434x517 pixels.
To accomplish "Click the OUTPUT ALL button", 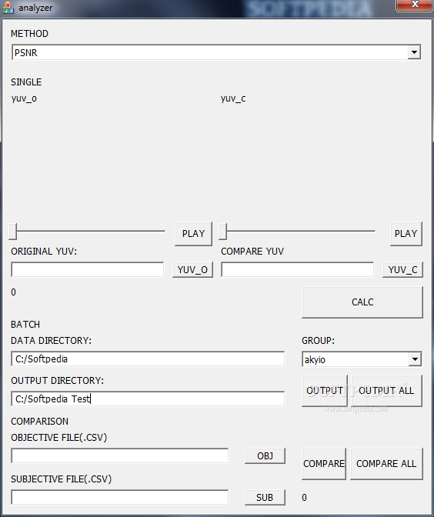I will click(386, 391).
